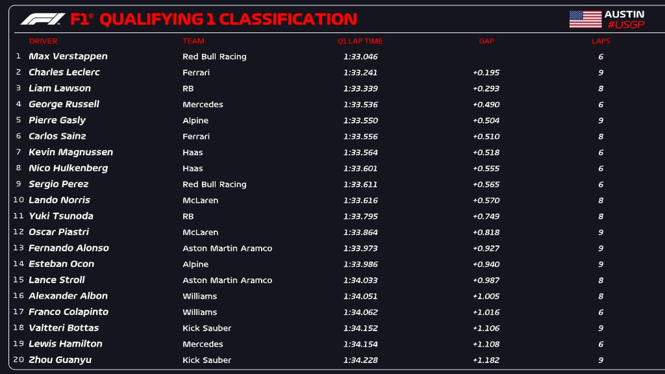This screenshot has height=374, width=665.
Task: Open Charles Leclerc's driver name
Action: point(64,72)
